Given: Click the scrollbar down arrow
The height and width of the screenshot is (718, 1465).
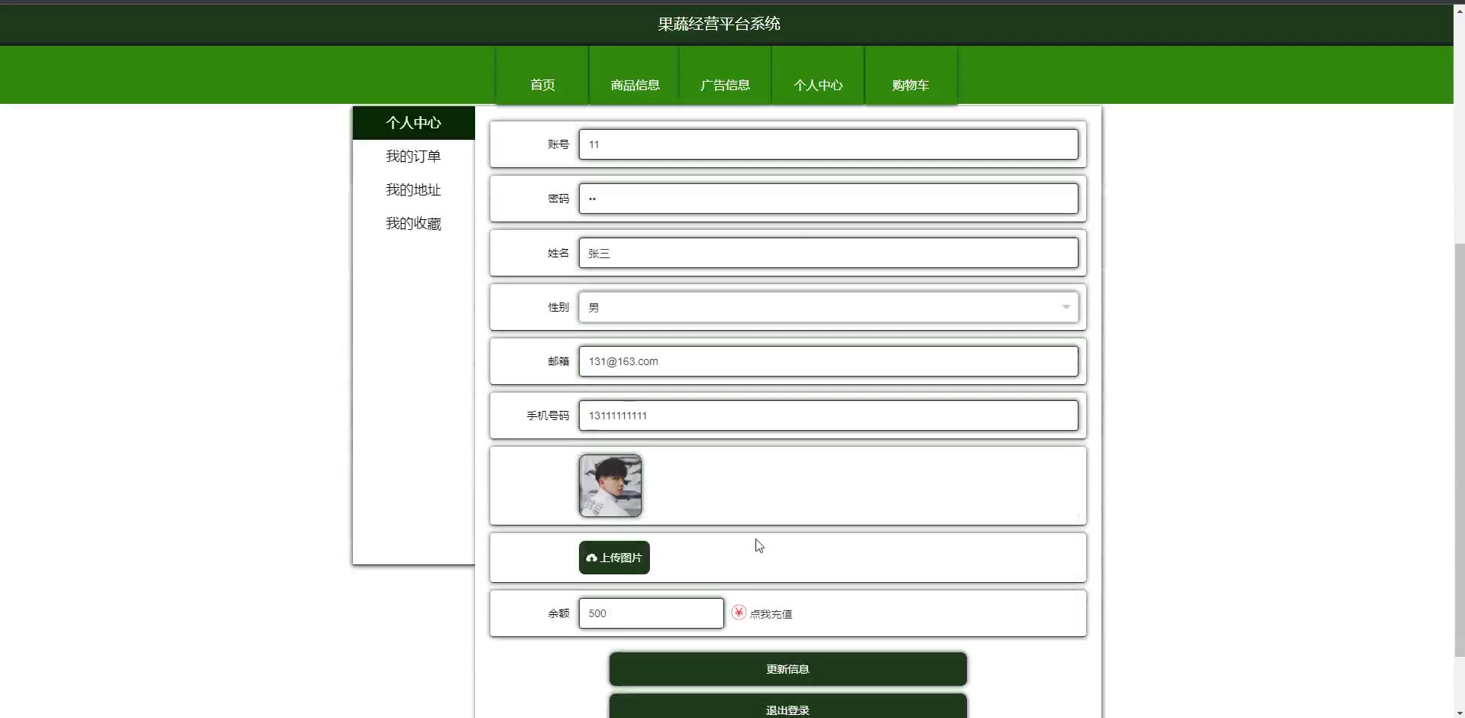Looking at the screenshot, I should pyautogui.click(x=1459, y=713).
